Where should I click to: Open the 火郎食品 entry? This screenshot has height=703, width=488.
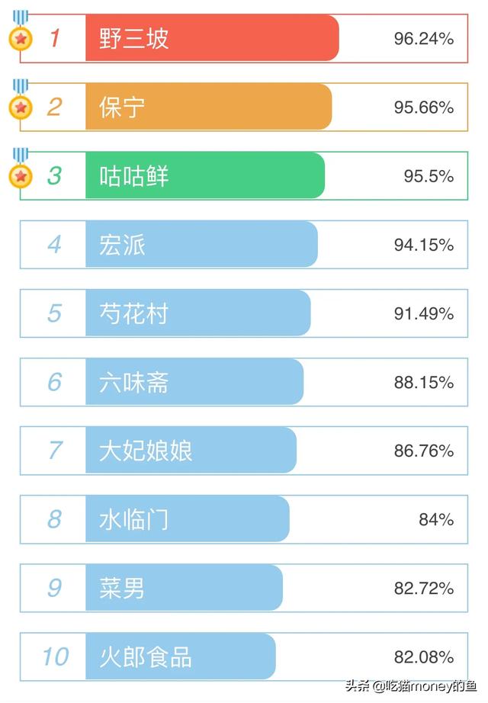coord(180,656)
